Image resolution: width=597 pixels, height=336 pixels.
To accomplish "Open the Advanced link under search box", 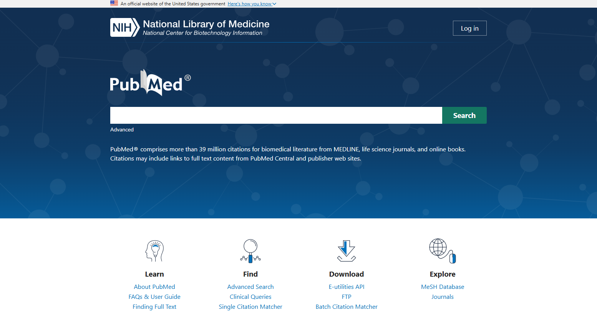I will pos(122,129).
